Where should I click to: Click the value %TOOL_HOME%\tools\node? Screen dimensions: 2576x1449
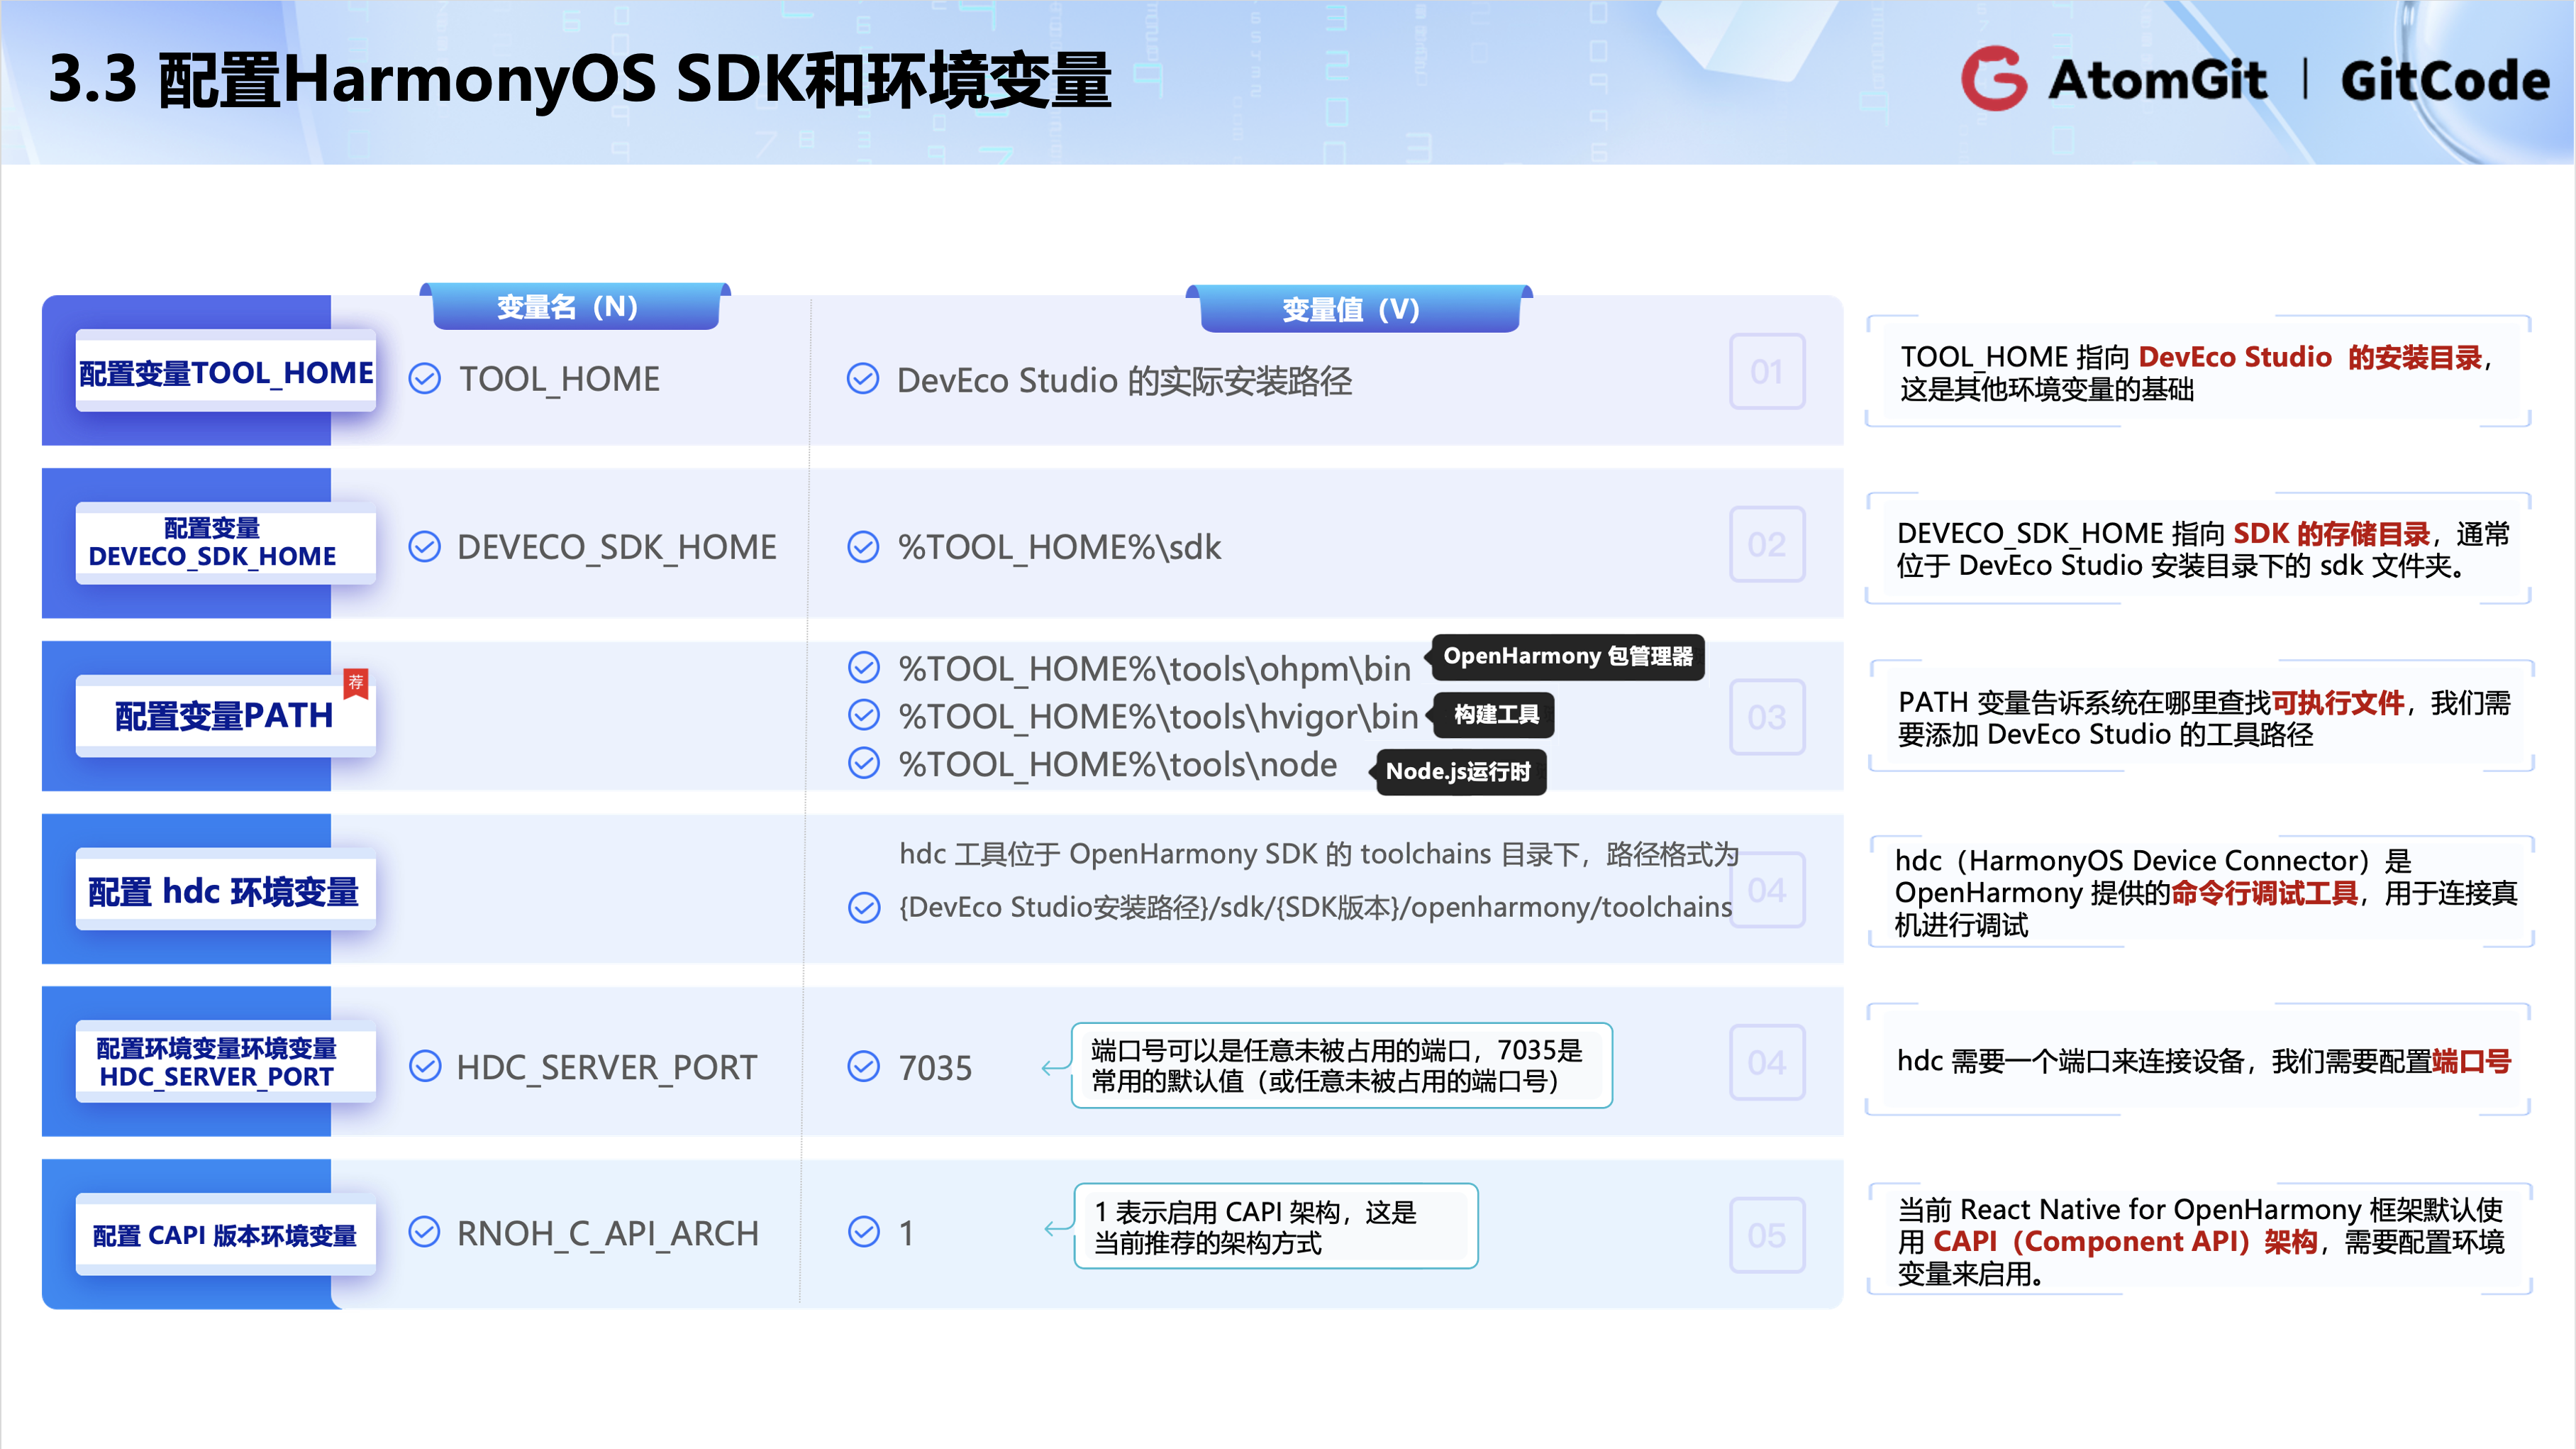coord(1117,764)
